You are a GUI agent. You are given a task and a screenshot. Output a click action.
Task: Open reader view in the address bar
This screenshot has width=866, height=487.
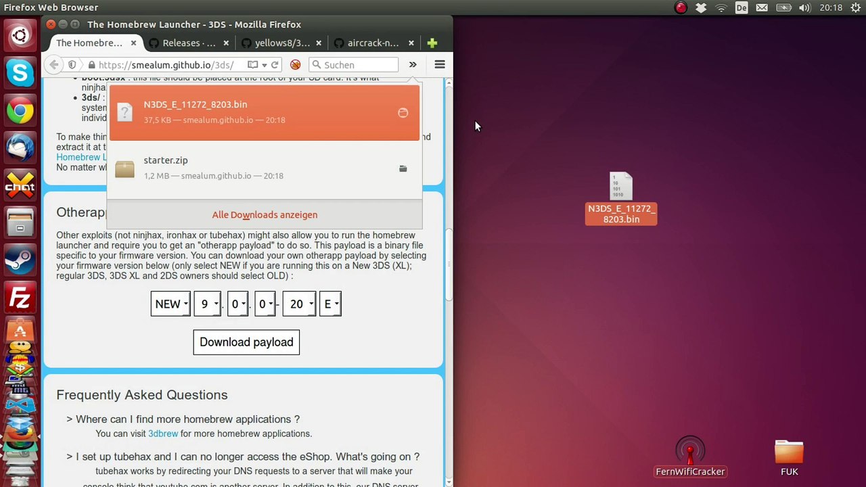(252, 65)
